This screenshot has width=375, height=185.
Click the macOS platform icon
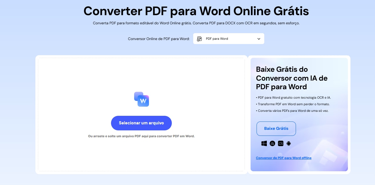[272, 144]
